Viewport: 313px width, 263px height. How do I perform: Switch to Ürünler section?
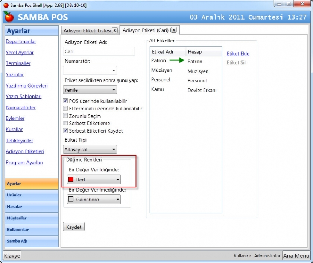[32, 195]
